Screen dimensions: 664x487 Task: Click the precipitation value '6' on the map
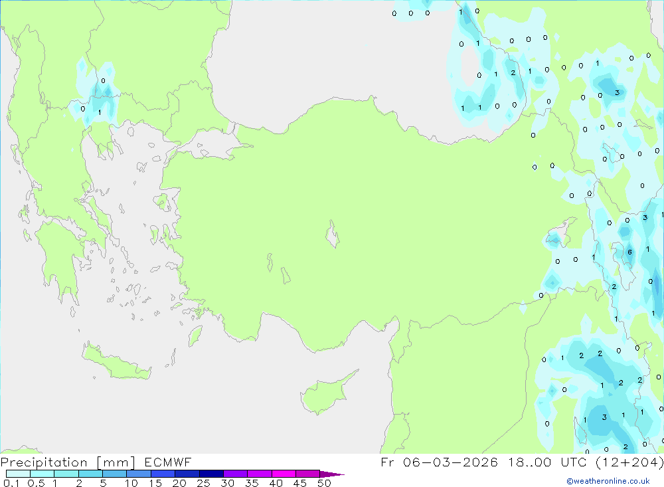(629, 252)
